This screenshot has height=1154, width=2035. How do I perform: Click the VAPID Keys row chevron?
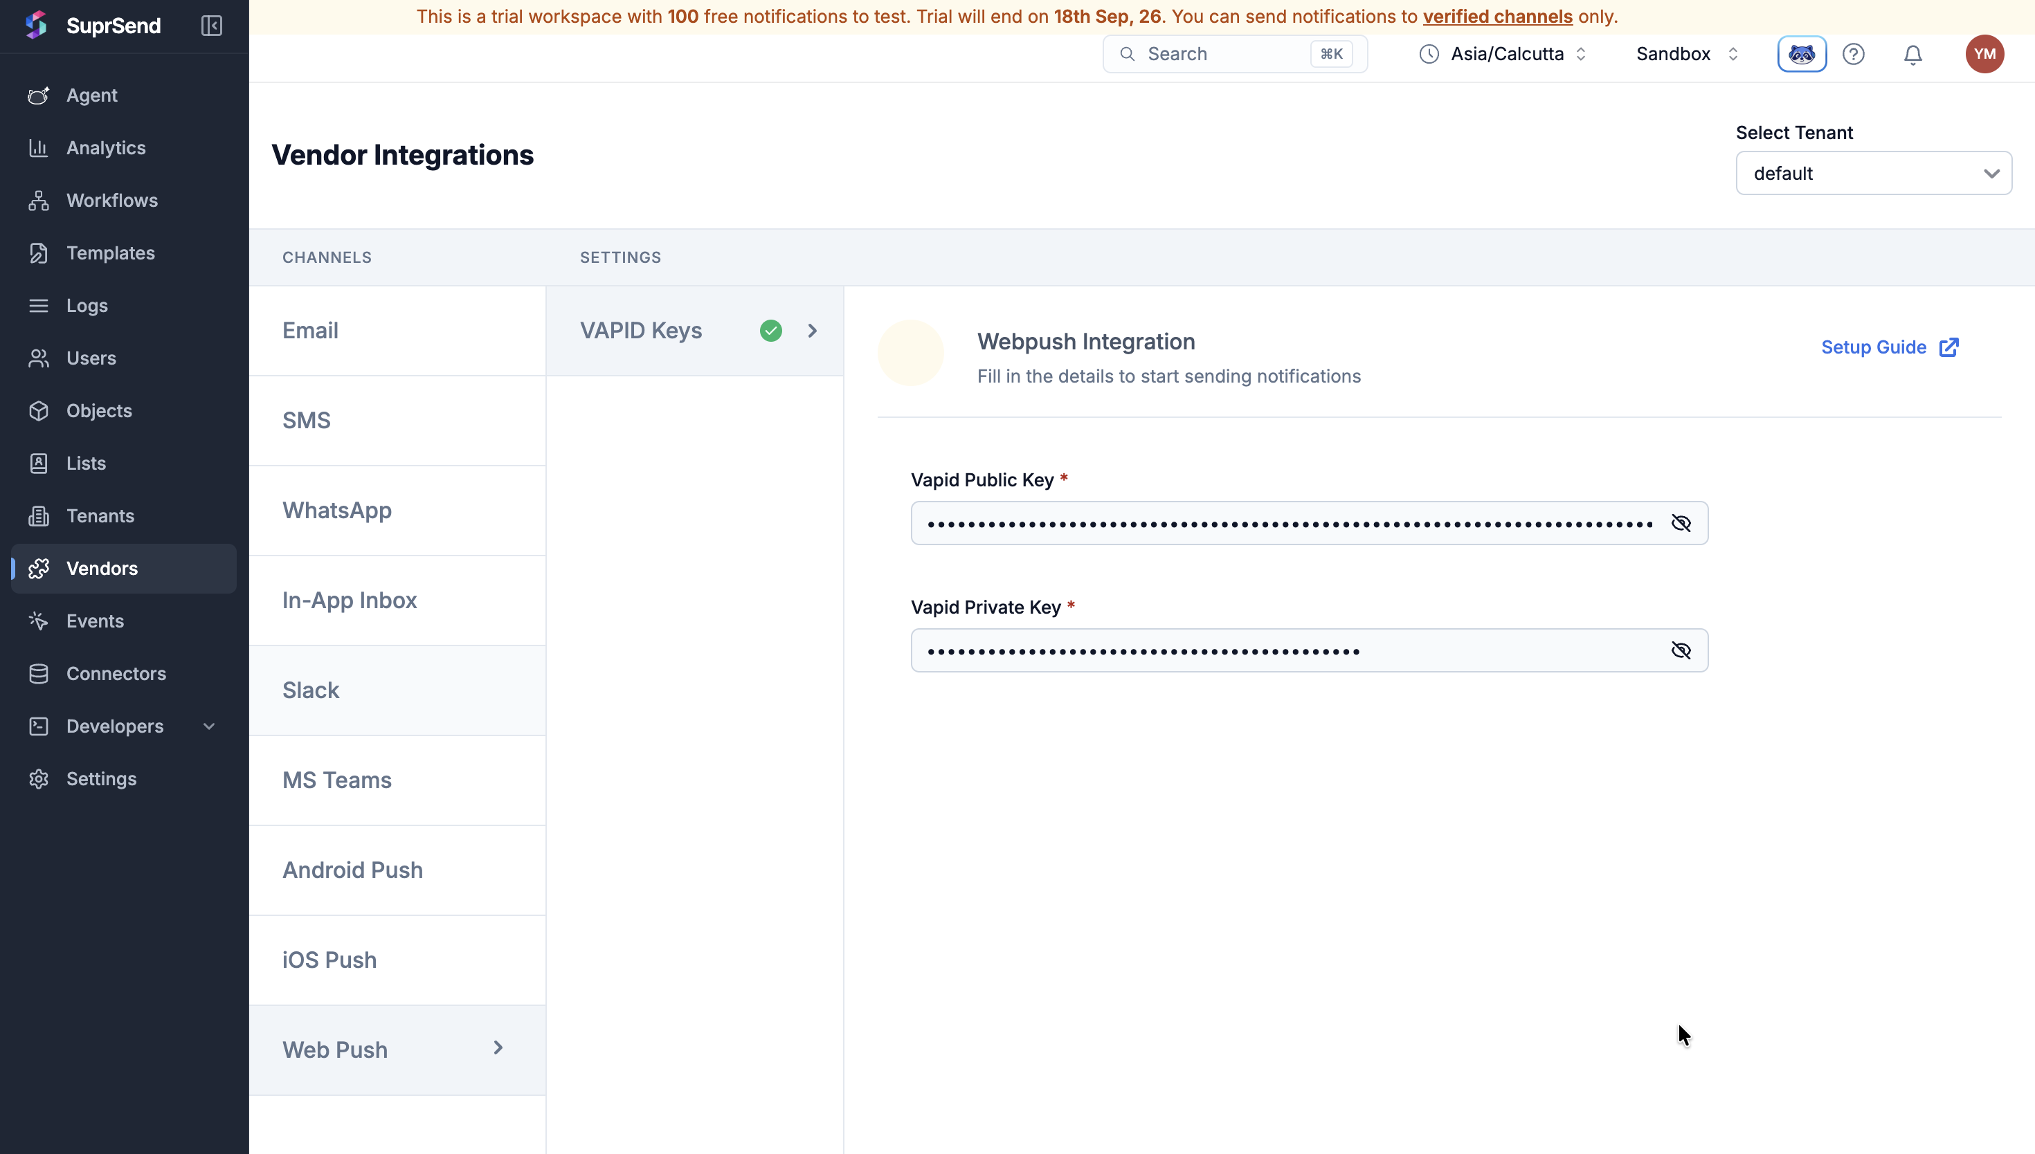click(x=812, y=331)
